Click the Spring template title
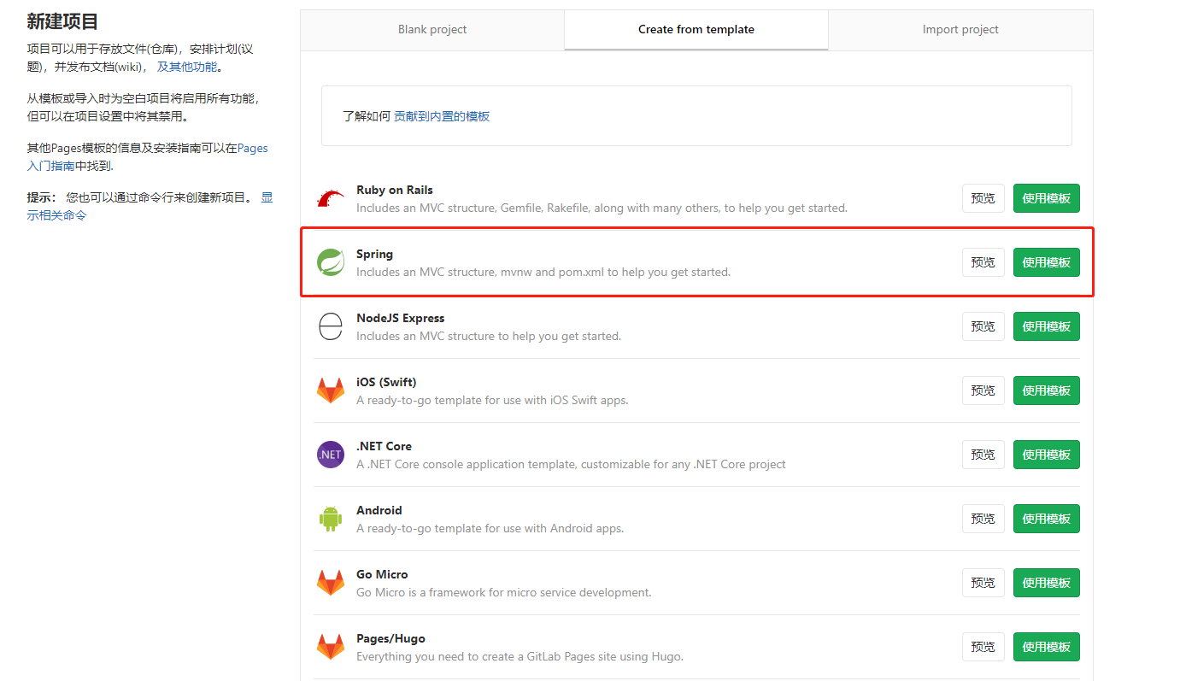The width and height of the screenshot is (1180, 681). pos(375,254)
